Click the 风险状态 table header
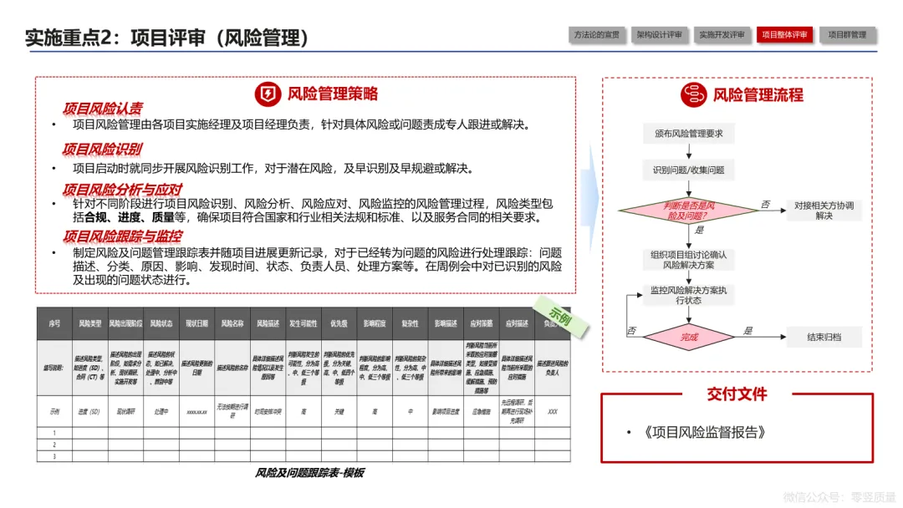This screenshot has height=508, width=903. [161, 324]
